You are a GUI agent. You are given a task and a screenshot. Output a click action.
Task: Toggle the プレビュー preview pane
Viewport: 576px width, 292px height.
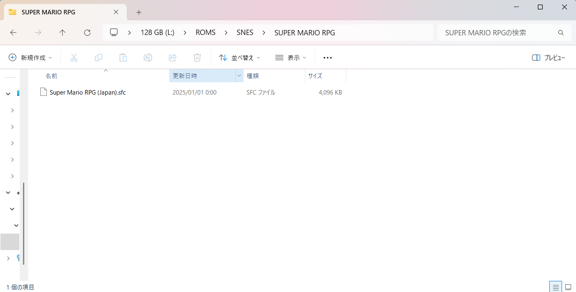click(x=548, y=58)
